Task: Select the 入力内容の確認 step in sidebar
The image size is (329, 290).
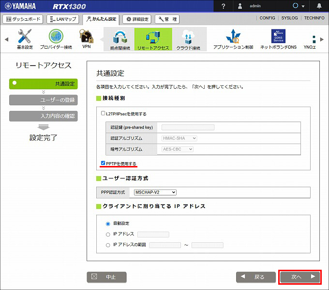Action: 44,116
